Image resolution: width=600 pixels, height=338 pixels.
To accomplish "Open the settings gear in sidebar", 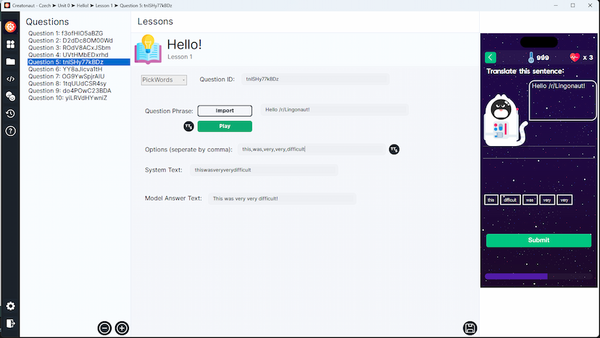I will point(11,306).
